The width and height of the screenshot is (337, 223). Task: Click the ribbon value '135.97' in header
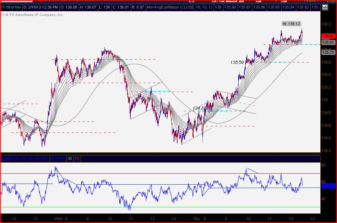click(x=245, y=7)
